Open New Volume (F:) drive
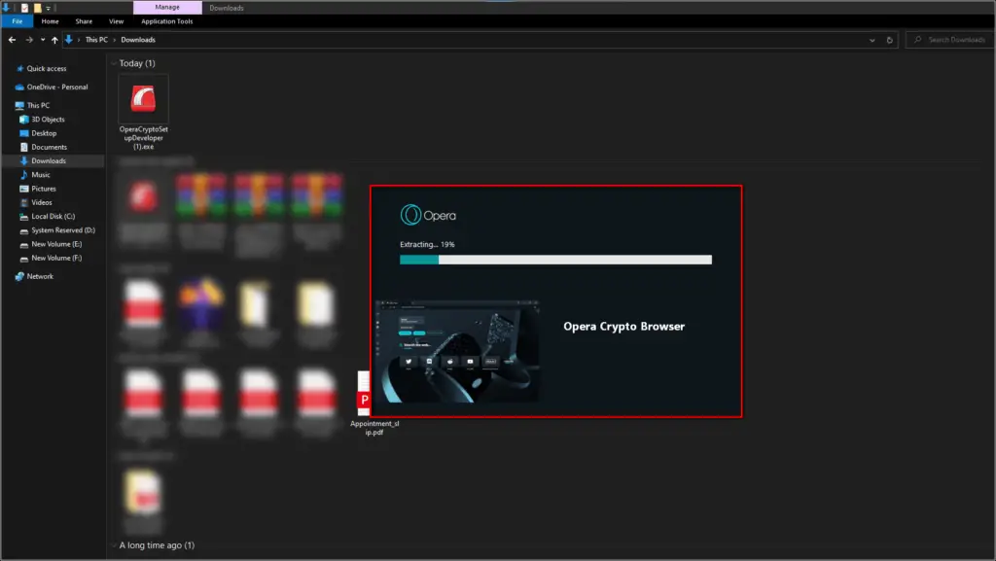This screenshot has height=561, width=996. pos(56,259)
